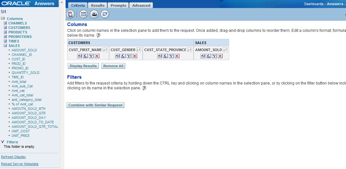Open format properties for AMOUNT_SOLD column

[x=203, y=56]
